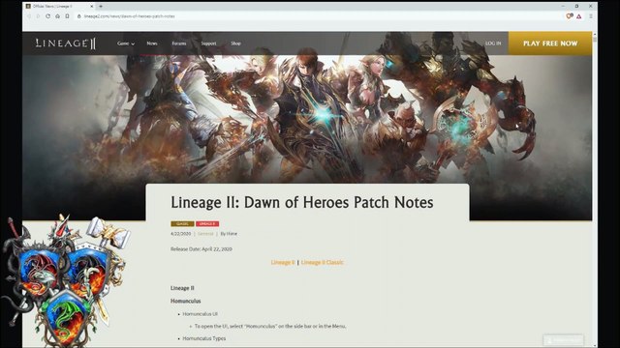
Task: Click the red Lineage II tag
Action: 207,223
